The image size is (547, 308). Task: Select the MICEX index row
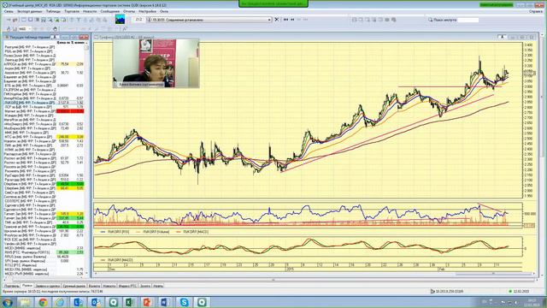click(x=44, y=248)
